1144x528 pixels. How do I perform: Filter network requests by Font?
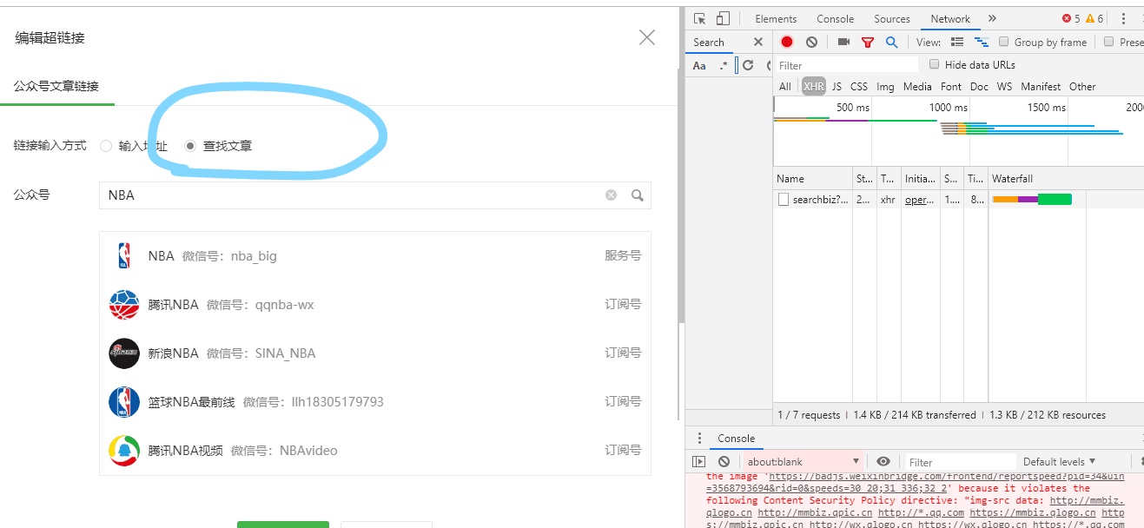tap(951, 87)
